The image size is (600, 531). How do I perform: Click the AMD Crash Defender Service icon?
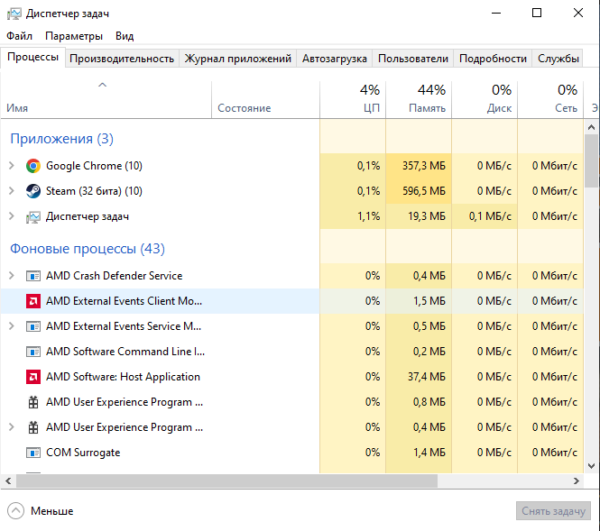tap(33, 276)
